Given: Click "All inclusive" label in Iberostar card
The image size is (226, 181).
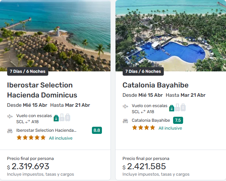Looking at the screenshot, I should pos(60,138).
